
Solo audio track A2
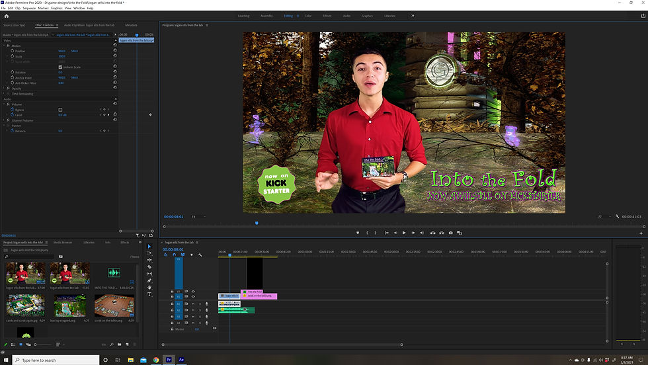click(200, 310)
